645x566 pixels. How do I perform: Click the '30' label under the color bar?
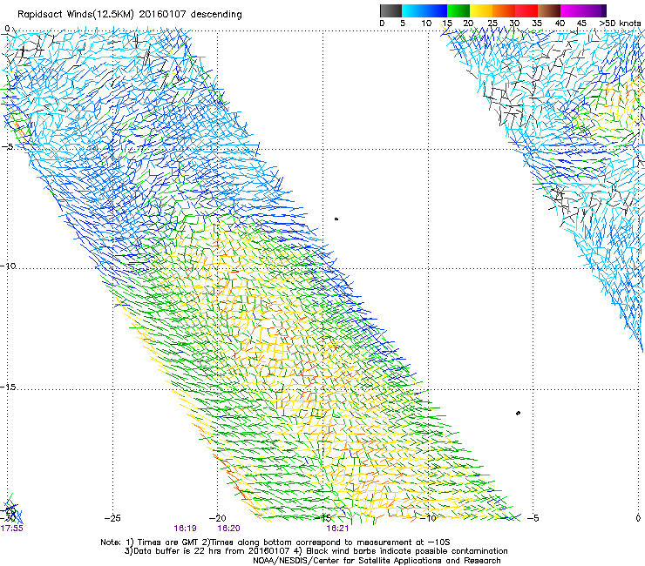coord(514,24)
